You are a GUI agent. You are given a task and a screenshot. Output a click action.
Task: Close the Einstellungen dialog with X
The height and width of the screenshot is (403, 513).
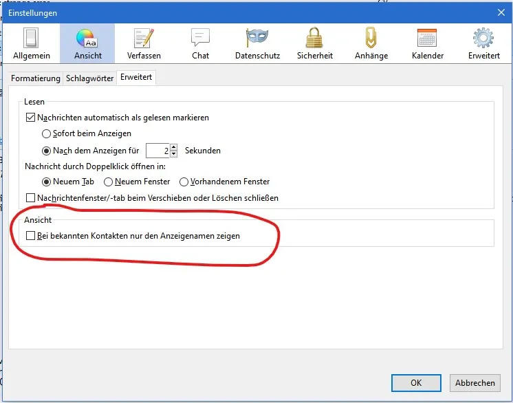(x=501, y=13)
